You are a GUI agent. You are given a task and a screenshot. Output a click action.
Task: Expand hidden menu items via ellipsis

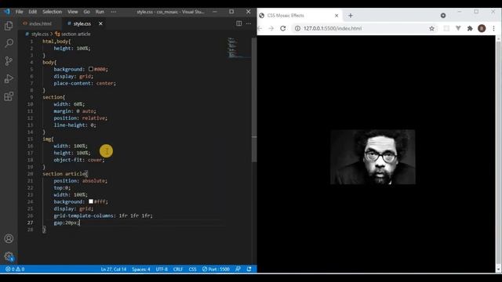pos(113,12)
